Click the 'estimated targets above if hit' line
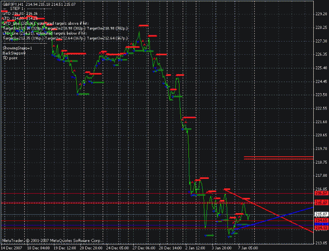The width and height of the screenshot is (329, 251). click(x=46, y=24)
